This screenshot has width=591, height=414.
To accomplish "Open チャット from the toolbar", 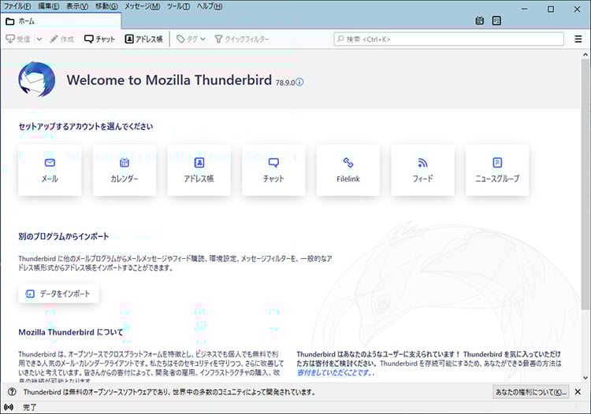I will pos(99,39).
